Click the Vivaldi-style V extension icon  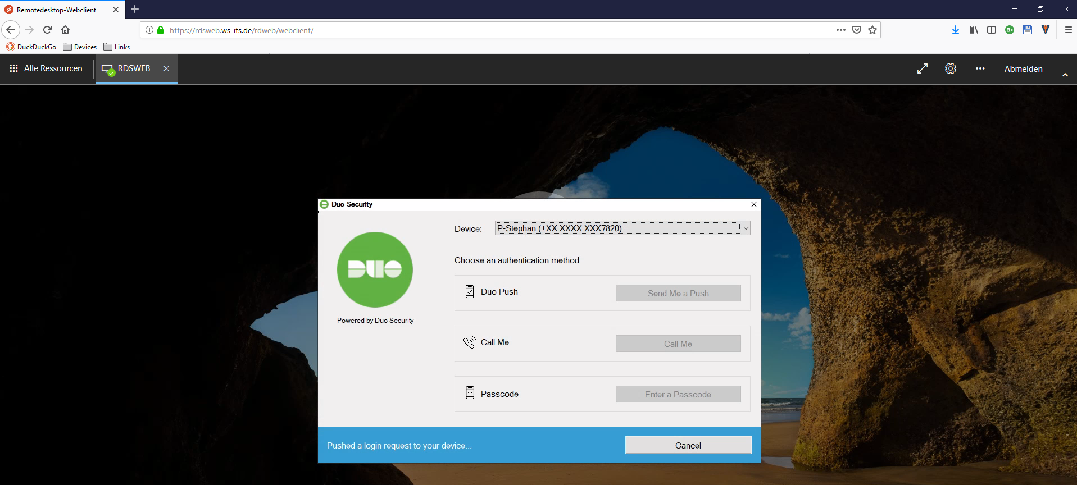tap(1046, 30)
